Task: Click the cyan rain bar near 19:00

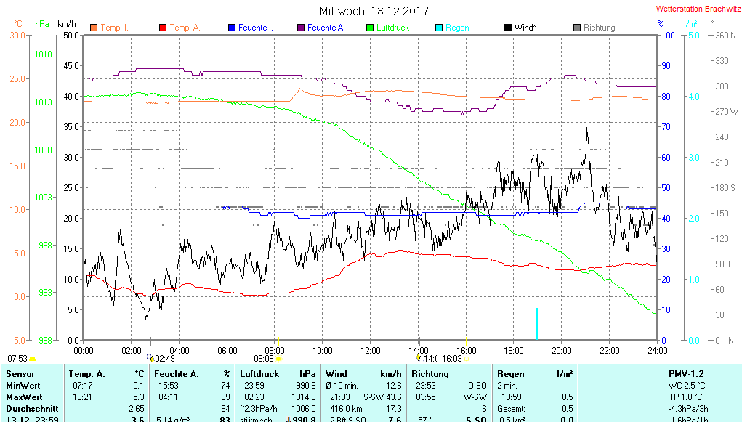Action: tap(537, 323)
